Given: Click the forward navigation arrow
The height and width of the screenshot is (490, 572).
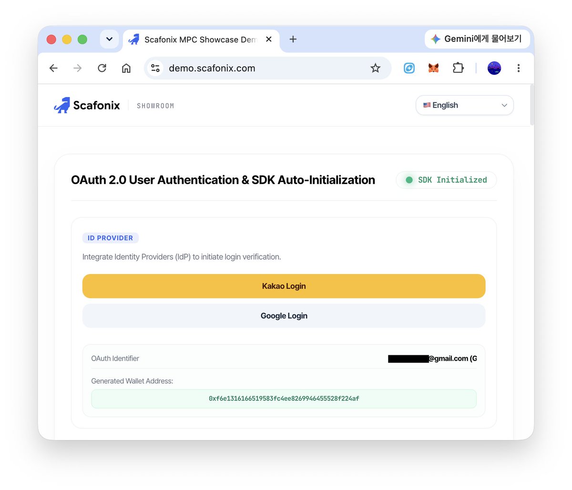Looking at the screenshot, I should [78, 68].
